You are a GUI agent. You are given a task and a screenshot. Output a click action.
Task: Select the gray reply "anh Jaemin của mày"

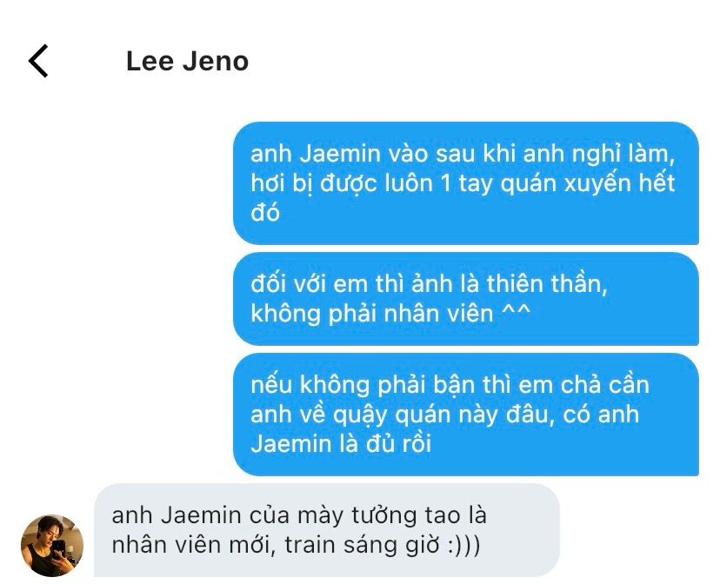click(327, 530)
